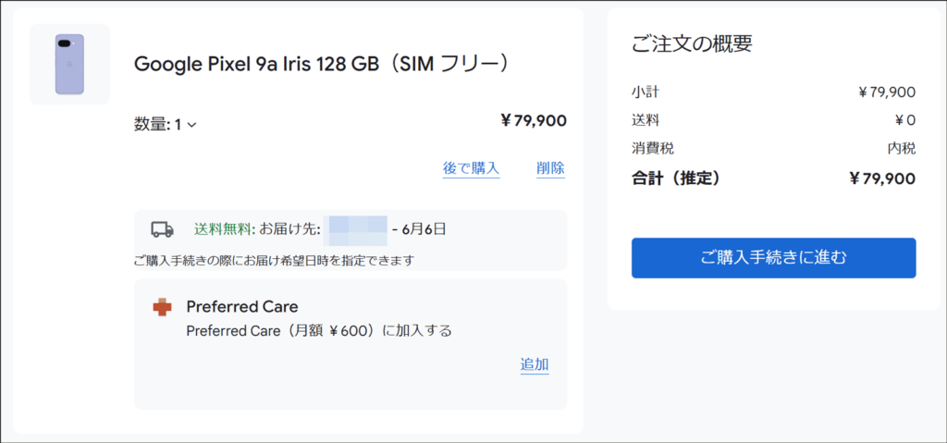Click the Preferred Care heading

pos(242,307)
